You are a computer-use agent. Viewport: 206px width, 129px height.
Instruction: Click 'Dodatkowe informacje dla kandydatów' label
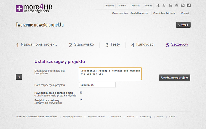tap(49, 72)
